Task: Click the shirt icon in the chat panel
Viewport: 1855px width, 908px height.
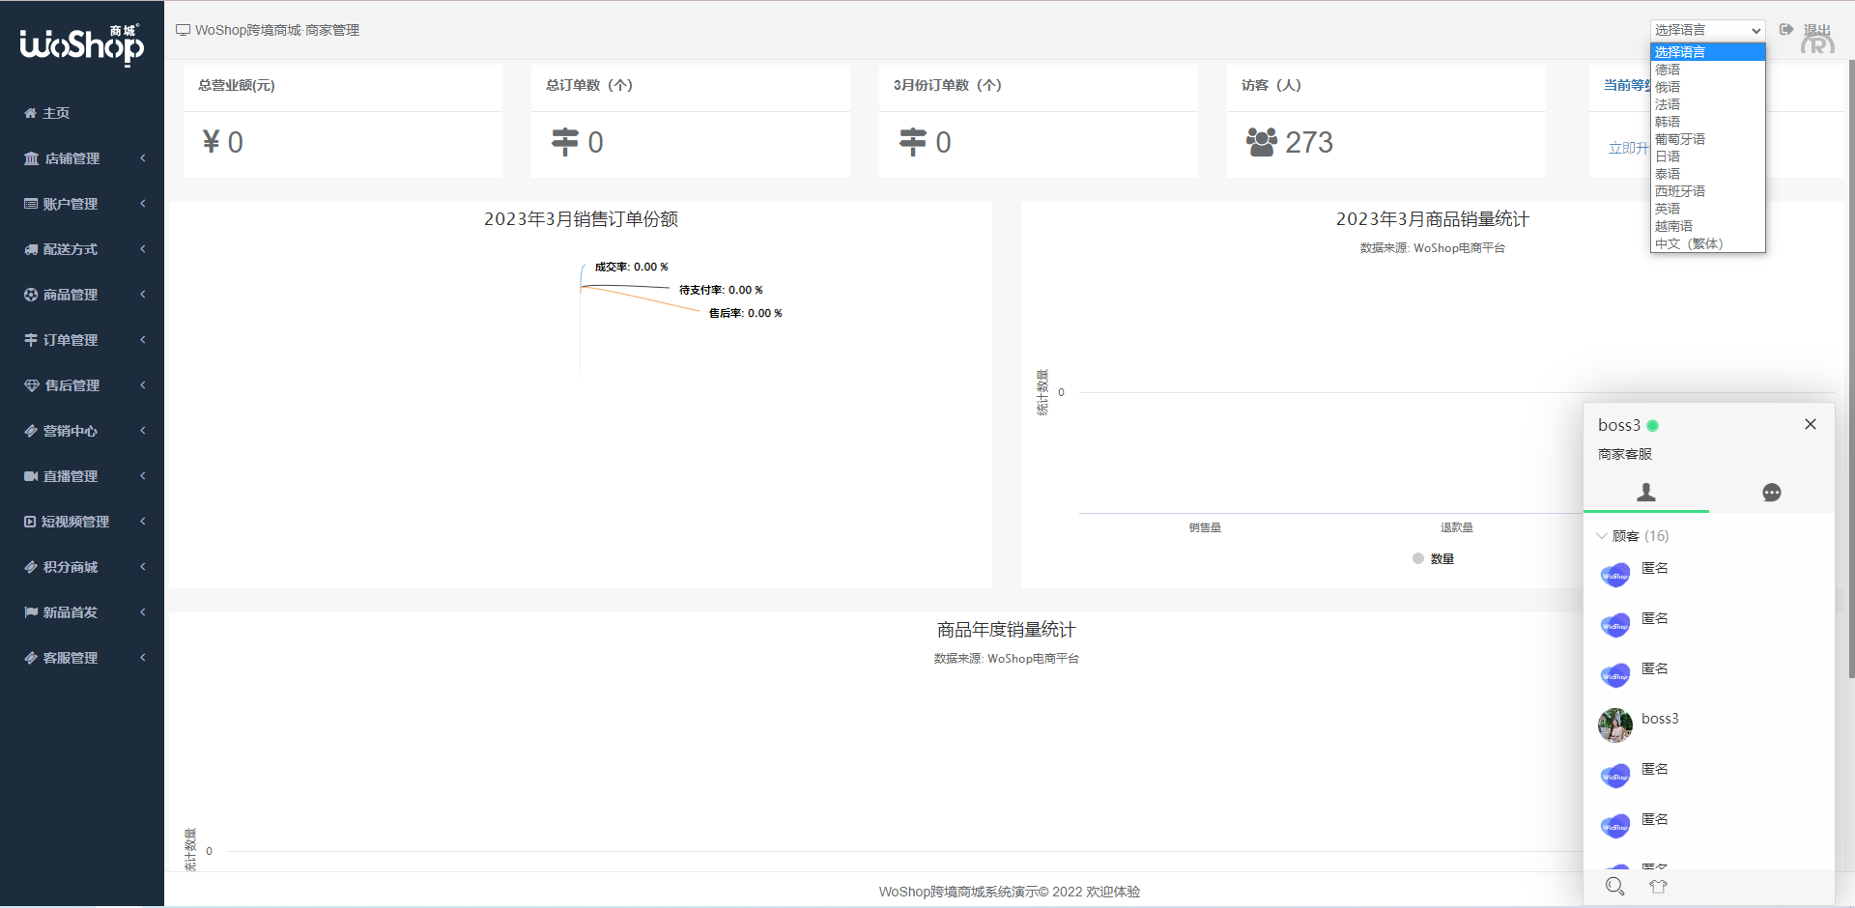Action: point(1659,886)
